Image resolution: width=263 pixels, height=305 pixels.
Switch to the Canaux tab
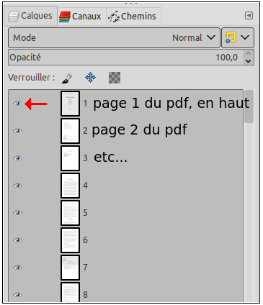coord(82,17)
